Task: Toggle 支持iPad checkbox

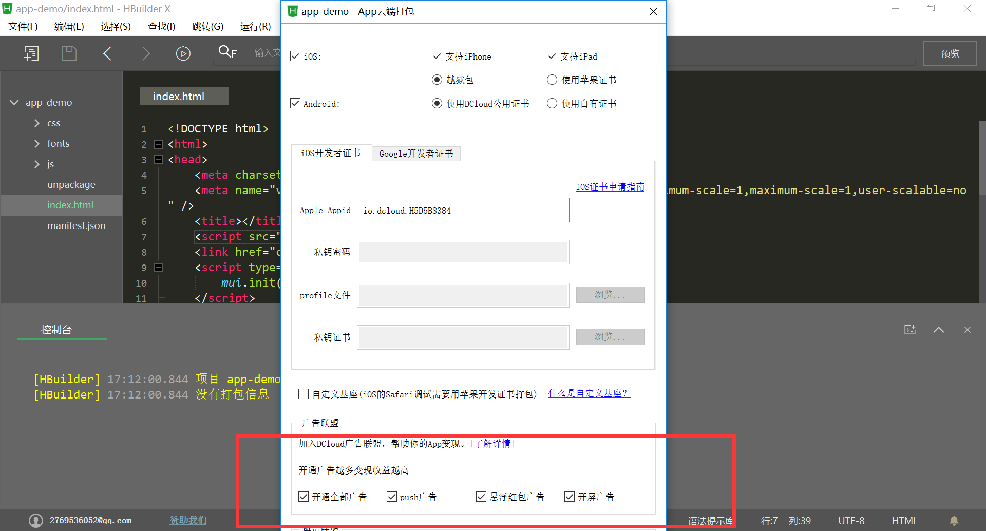Action: [552, 56]
